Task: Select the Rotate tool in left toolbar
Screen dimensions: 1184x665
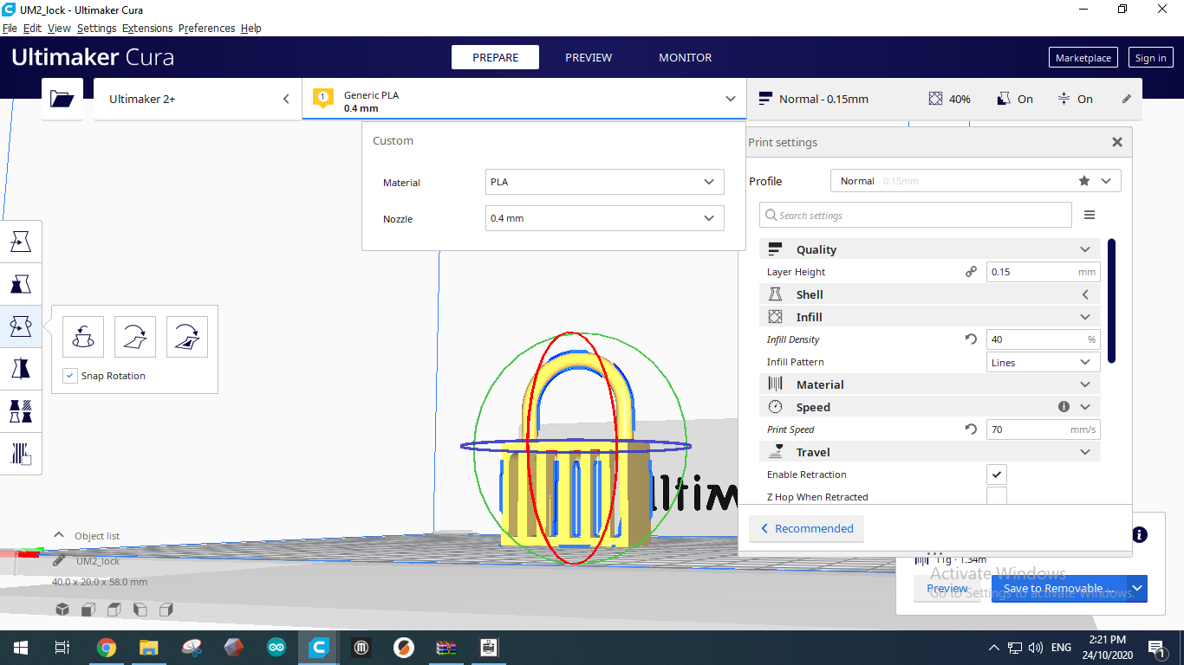Action: (21, 326)
